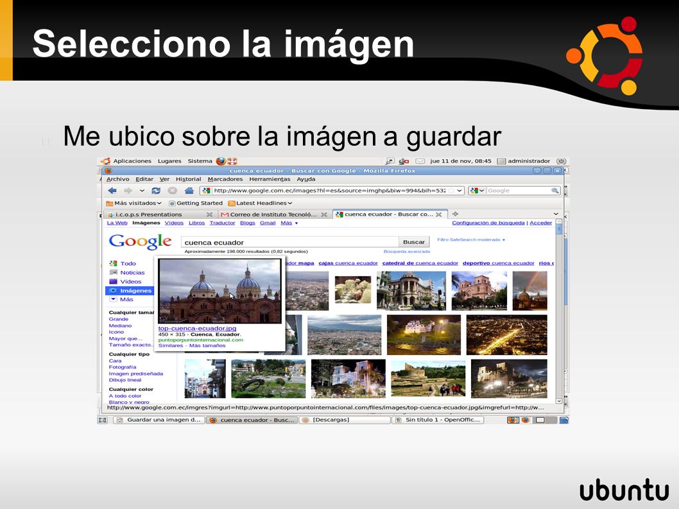Expand the Latest Headlines feed dropdown
The width and height of the screenshot is (679, 509).
pos(261,203)
